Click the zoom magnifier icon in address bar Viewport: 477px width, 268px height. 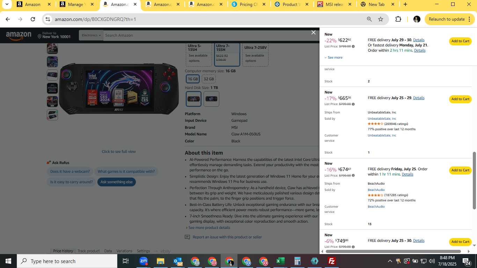coord(369,19)
